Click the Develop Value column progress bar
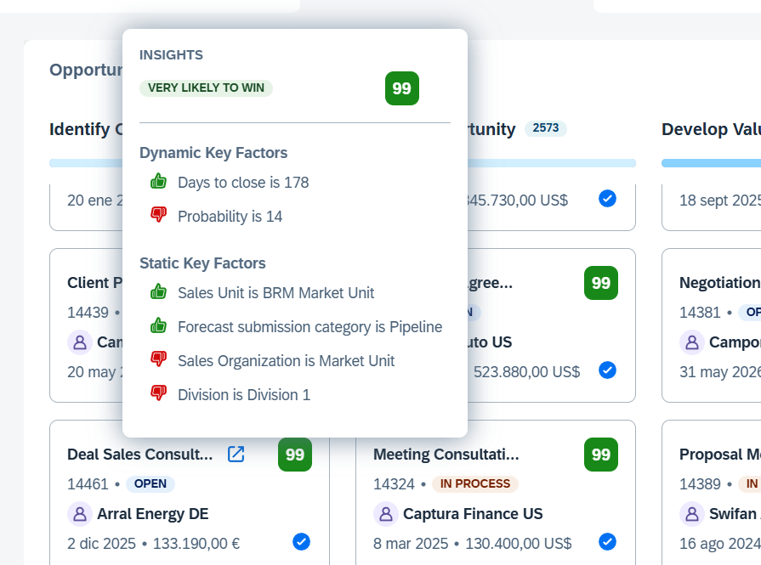The width and height of the screenshot is (761, 565). pos(711,163)
